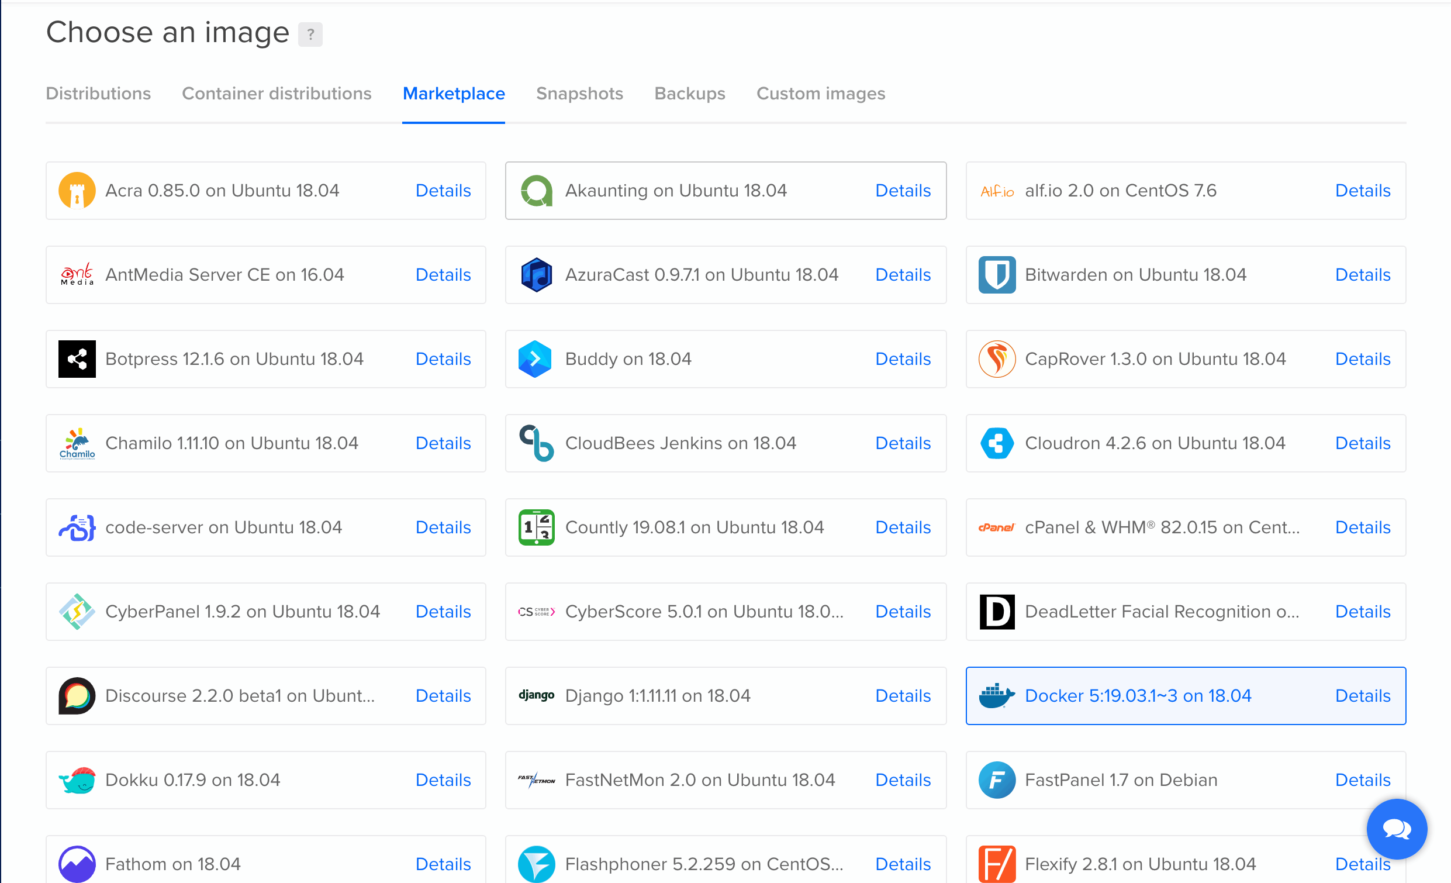Open the live chat bubble button
This screenshot has height=883, width=1451.
click(x=1396, y=829)
